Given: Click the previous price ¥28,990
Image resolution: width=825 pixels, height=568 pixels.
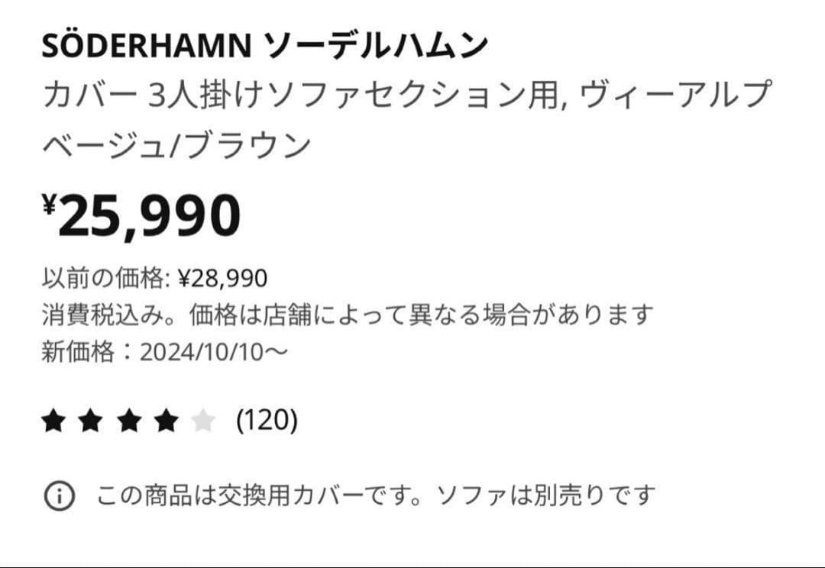Looking at the screenshot, I should [x=222, y=279].
